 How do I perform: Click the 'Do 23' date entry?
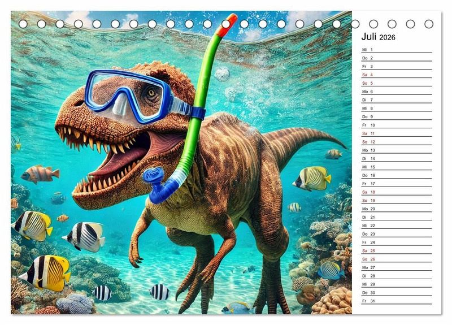point(397,233)
